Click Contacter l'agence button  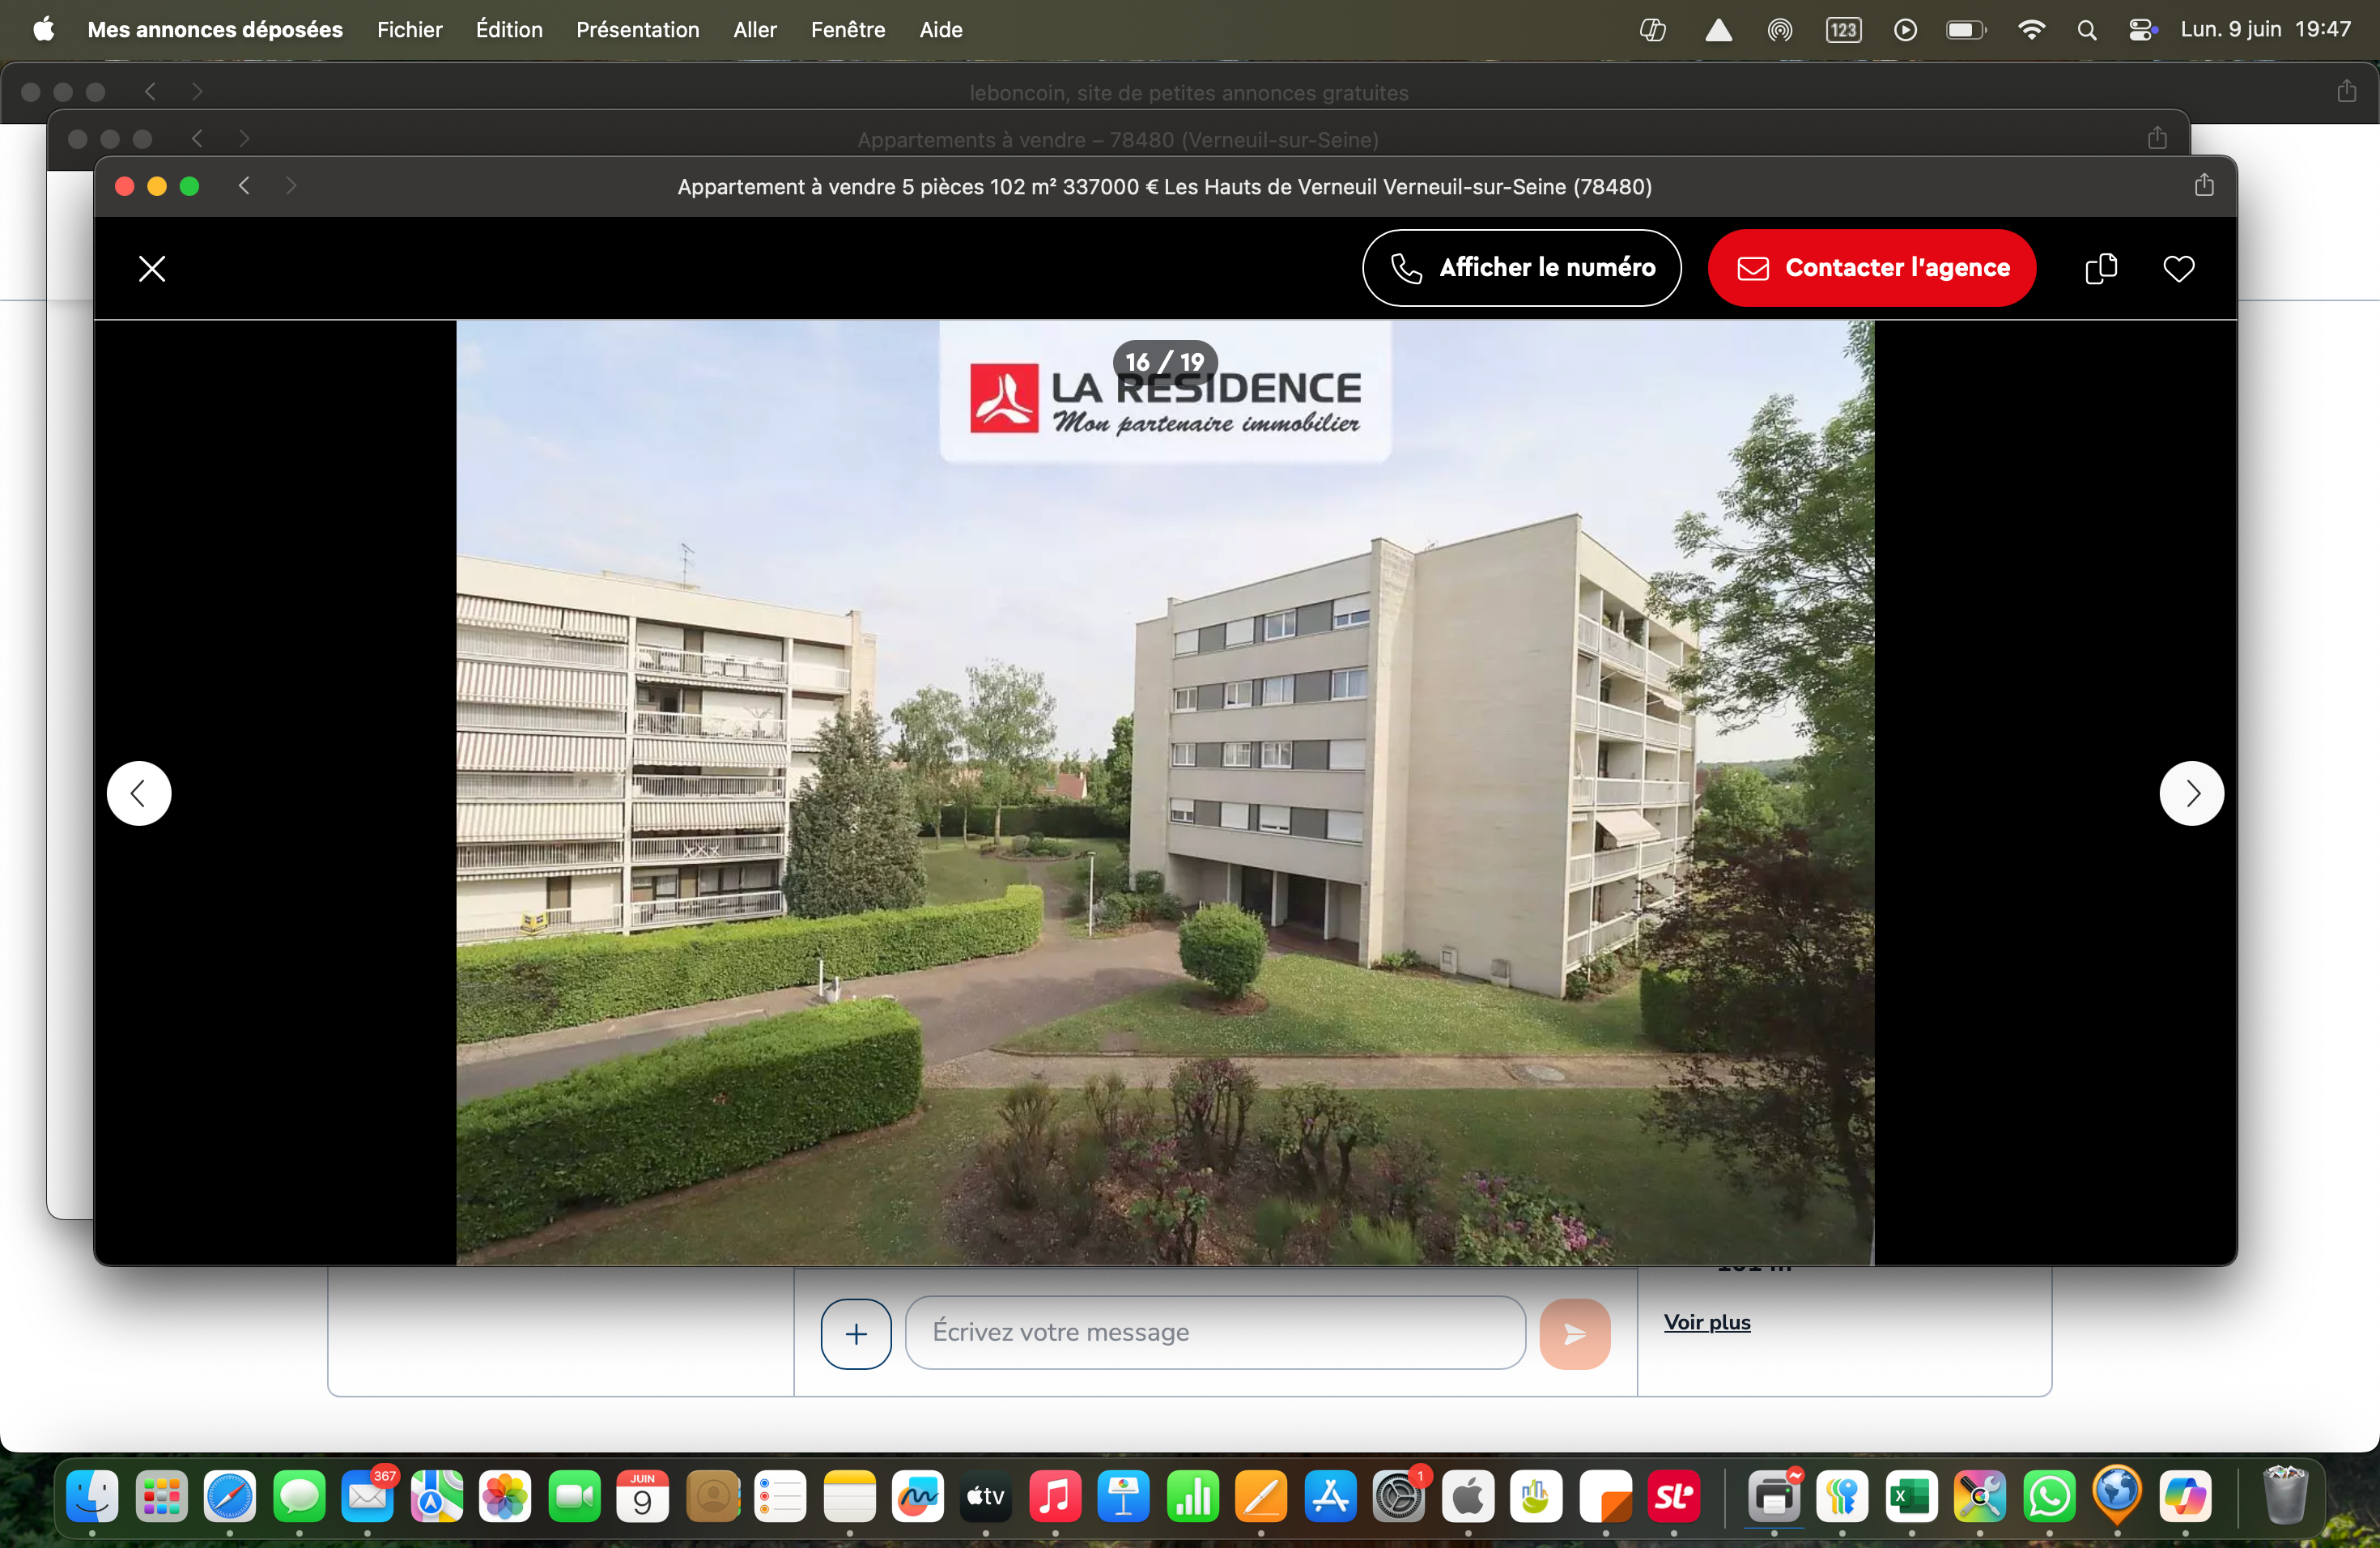1872,268
